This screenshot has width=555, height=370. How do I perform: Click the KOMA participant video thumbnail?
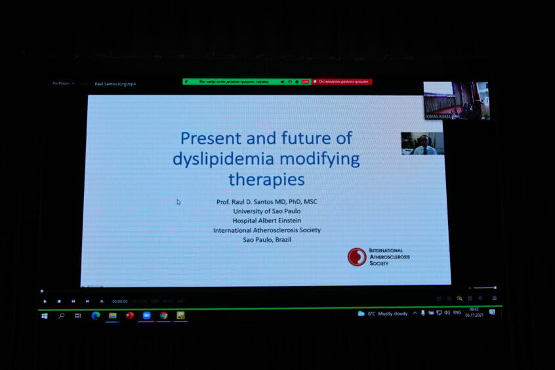pyautogui.click(x=456, y=100)
